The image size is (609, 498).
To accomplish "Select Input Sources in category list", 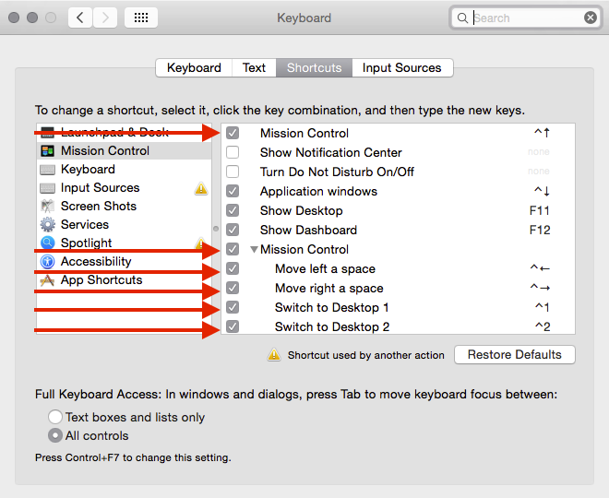I will tap(125, 188).
